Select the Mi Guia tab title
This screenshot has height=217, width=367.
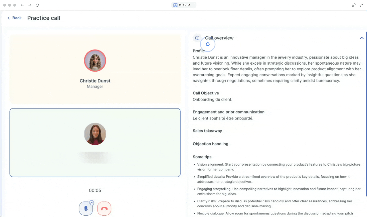(x=184, y=5)
